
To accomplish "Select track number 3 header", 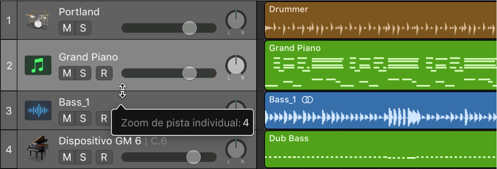I will coord(9,110).
